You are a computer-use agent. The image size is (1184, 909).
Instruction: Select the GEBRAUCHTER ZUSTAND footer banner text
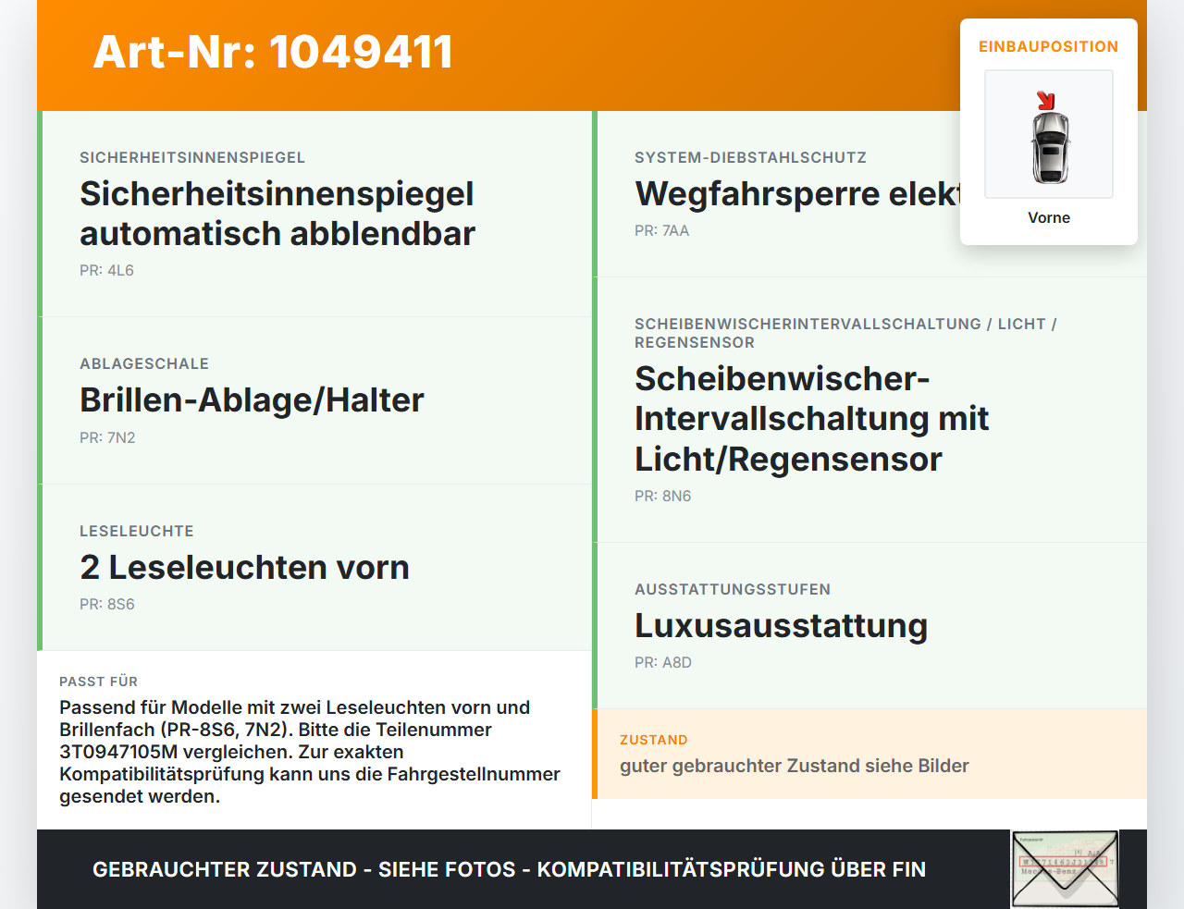pos(509,869)
